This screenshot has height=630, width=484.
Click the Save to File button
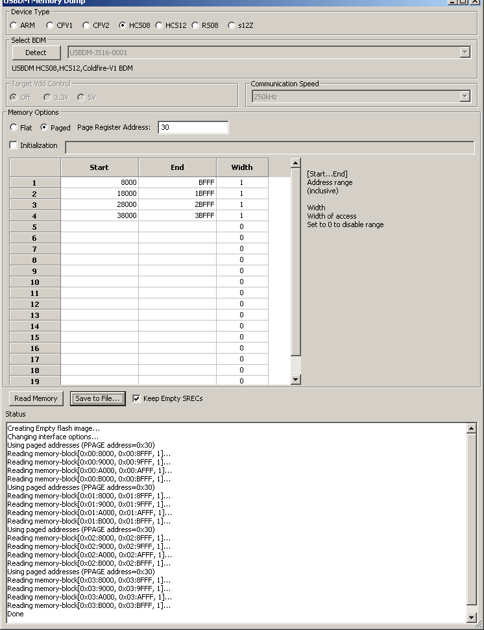point(97,398)
